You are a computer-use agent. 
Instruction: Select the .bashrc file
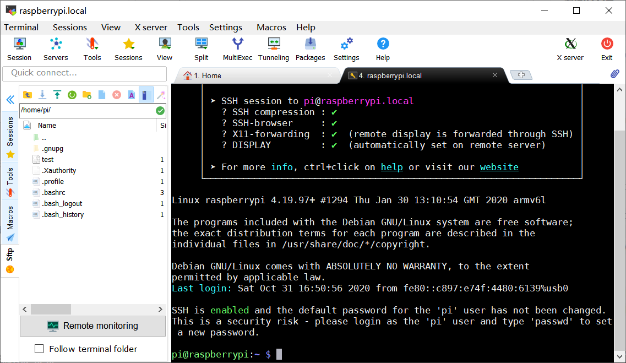tap(53, 192)
